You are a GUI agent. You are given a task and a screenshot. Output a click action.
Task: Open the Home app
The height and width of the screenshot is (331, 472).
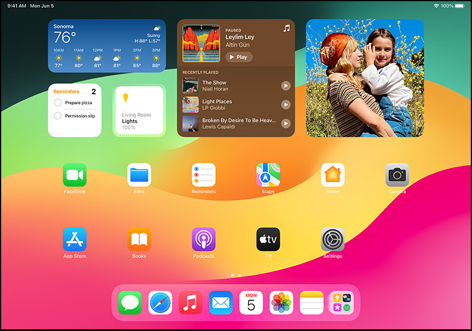coord(333,175)
